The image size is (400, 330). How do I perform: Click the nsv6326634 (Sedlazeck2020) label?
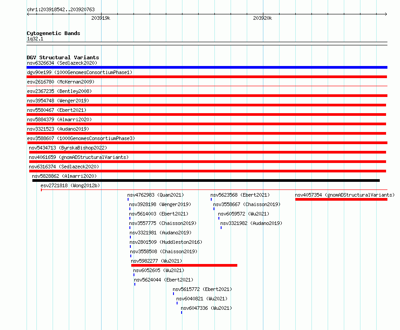point(62,63)
